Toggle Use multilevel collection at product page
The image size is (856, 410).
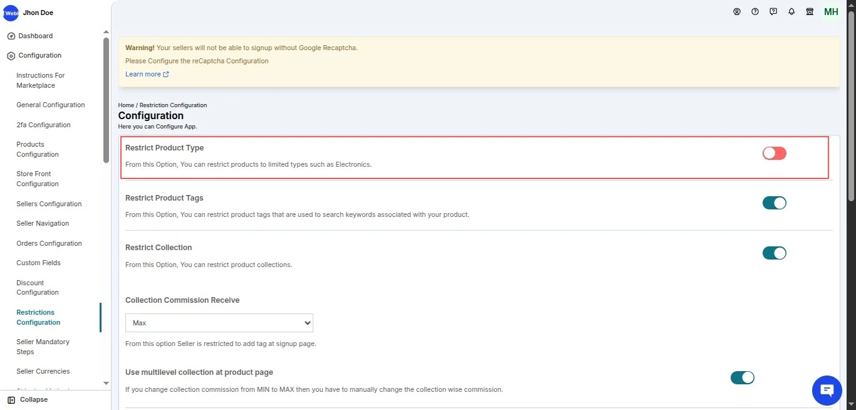pos(742,377)
